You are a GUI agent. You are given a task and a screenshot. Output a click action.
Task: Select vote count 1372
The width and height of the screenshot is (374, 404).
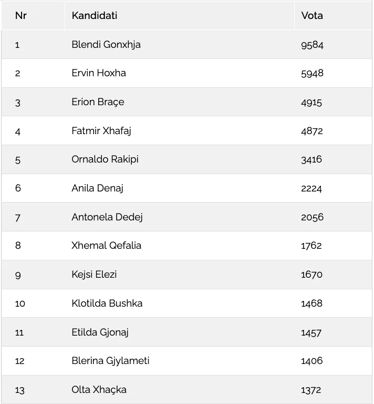click(x=311, y=390)
